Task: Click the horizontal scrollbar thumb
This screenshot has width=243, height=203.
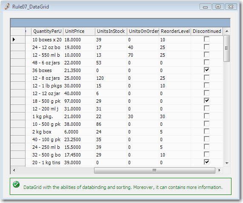Action: 154,170
